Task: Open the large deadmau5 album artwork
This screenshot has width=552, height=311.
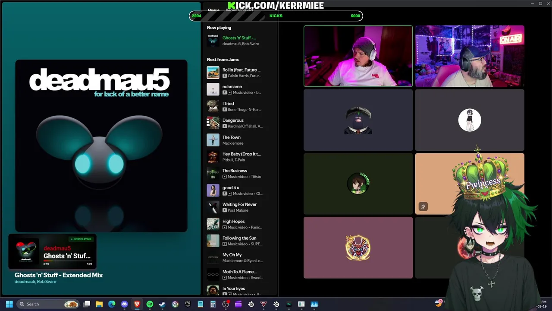Action: tap(101, 146)
